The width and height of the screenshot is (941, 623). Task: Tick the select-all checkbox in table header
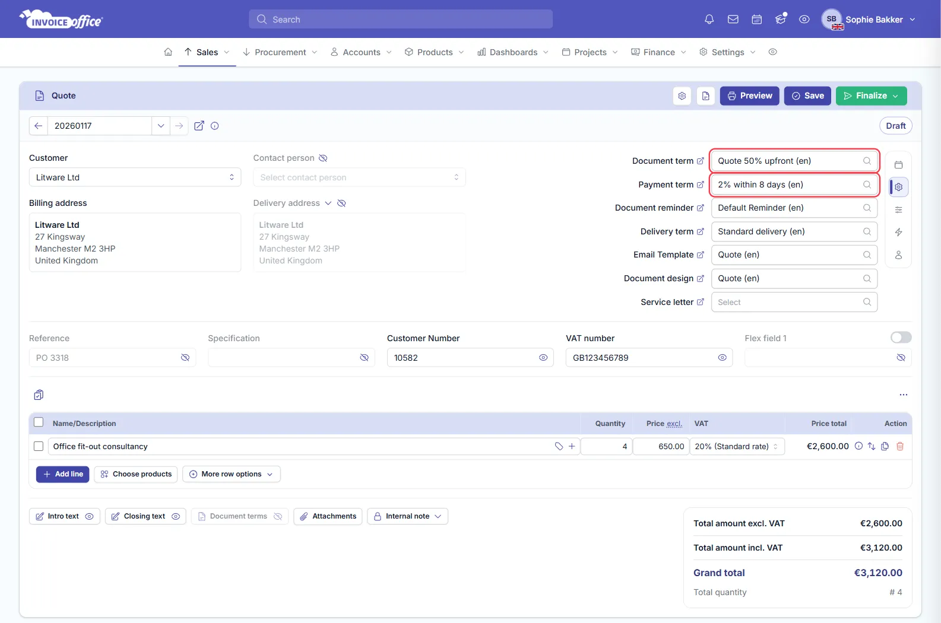(x=39, y=422)
